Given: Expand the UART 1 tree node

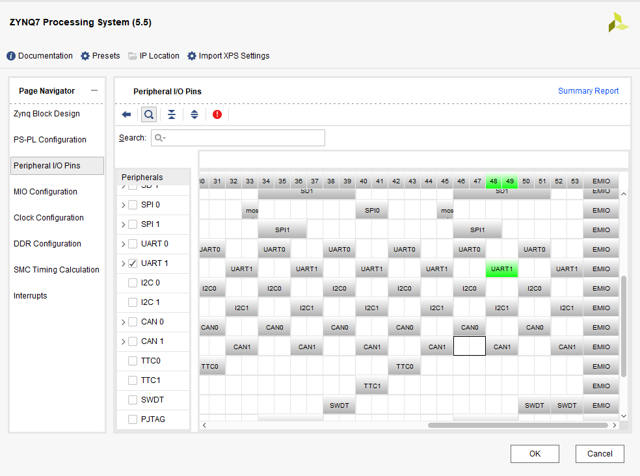Looking at the screenshot, I should pyautogui.click(x=124, y=263).
